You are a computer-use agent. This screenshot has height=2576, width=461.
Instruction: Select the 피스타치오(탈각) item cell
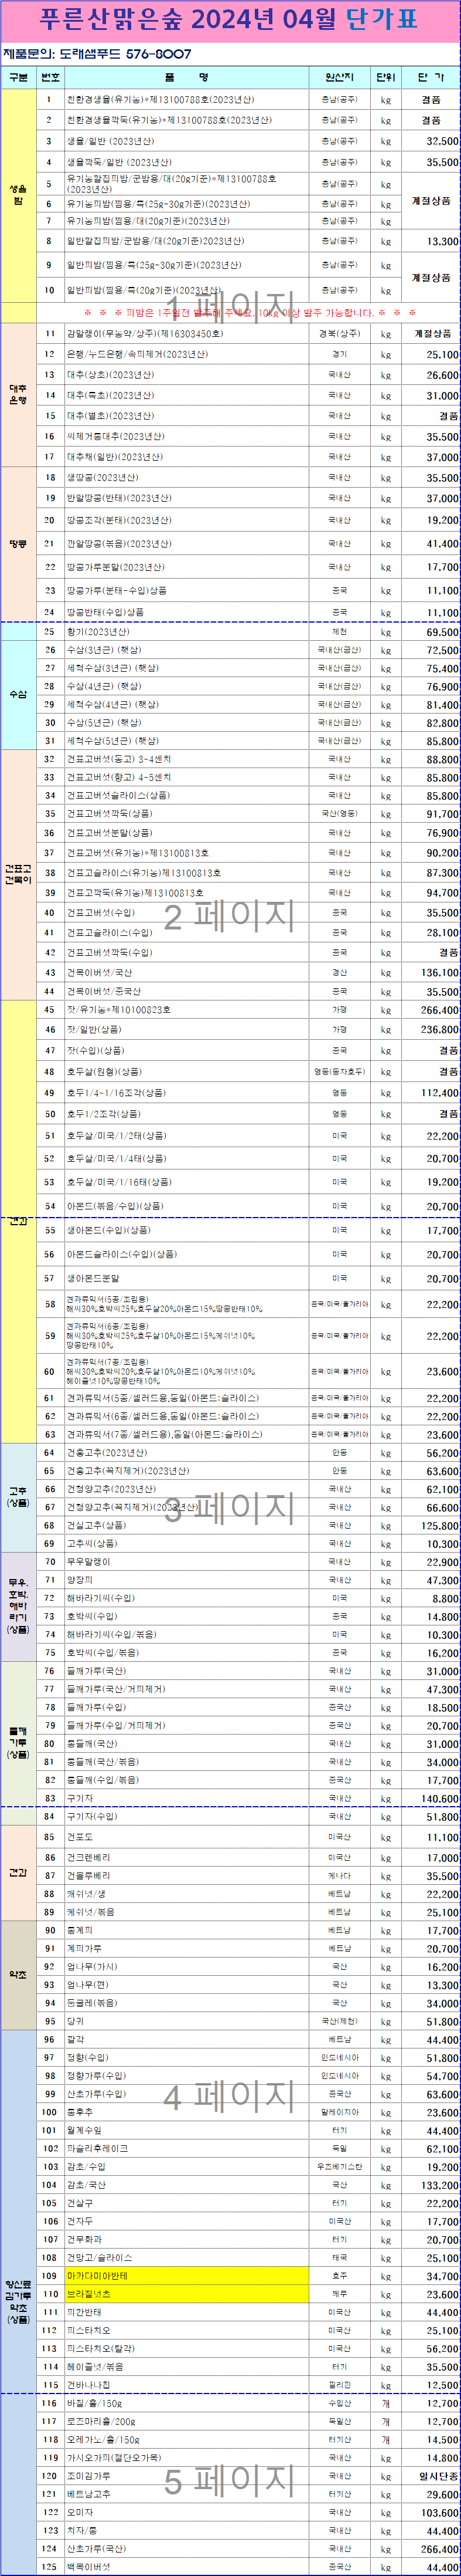187,2348
